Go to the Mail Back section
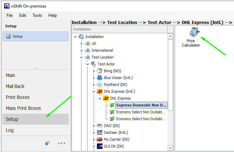The height and width of the screenshot is (152, 234). point(15,86)
